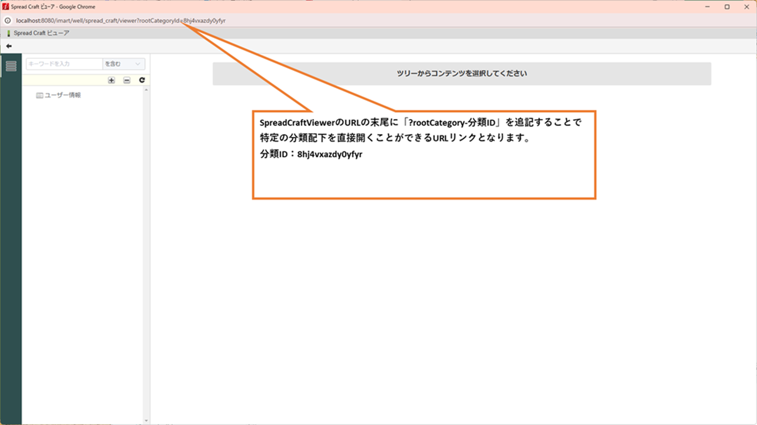
Task: Open the を含む match type dropdown
Action: click(x=123, y=64)
